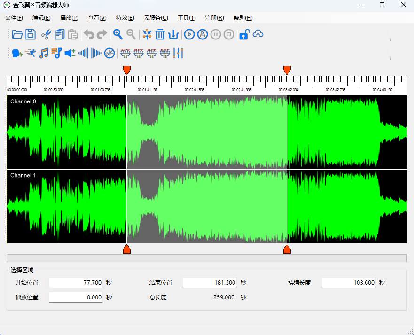414x335 pixels.
Task: Open the equalizer sliders icon
Action: pos(178,53)
